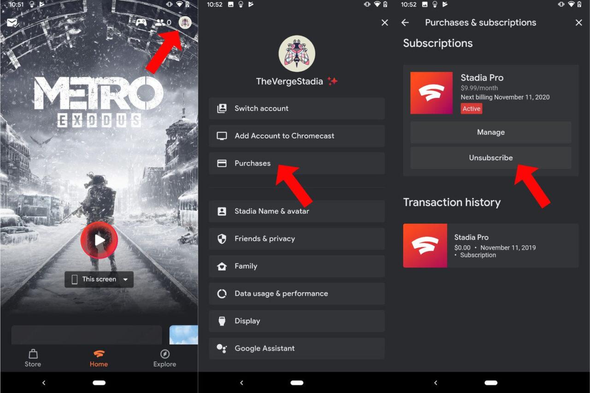
Task: Open the Purchases menu entry
Action: [x=297, y=163]
